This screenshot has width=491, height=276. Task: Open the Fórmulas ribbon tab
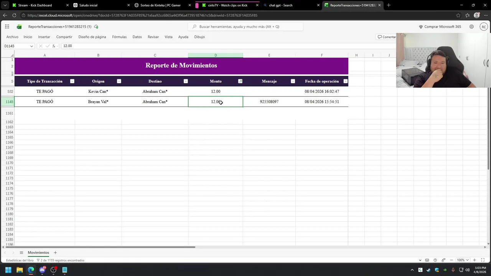[119, 37]
